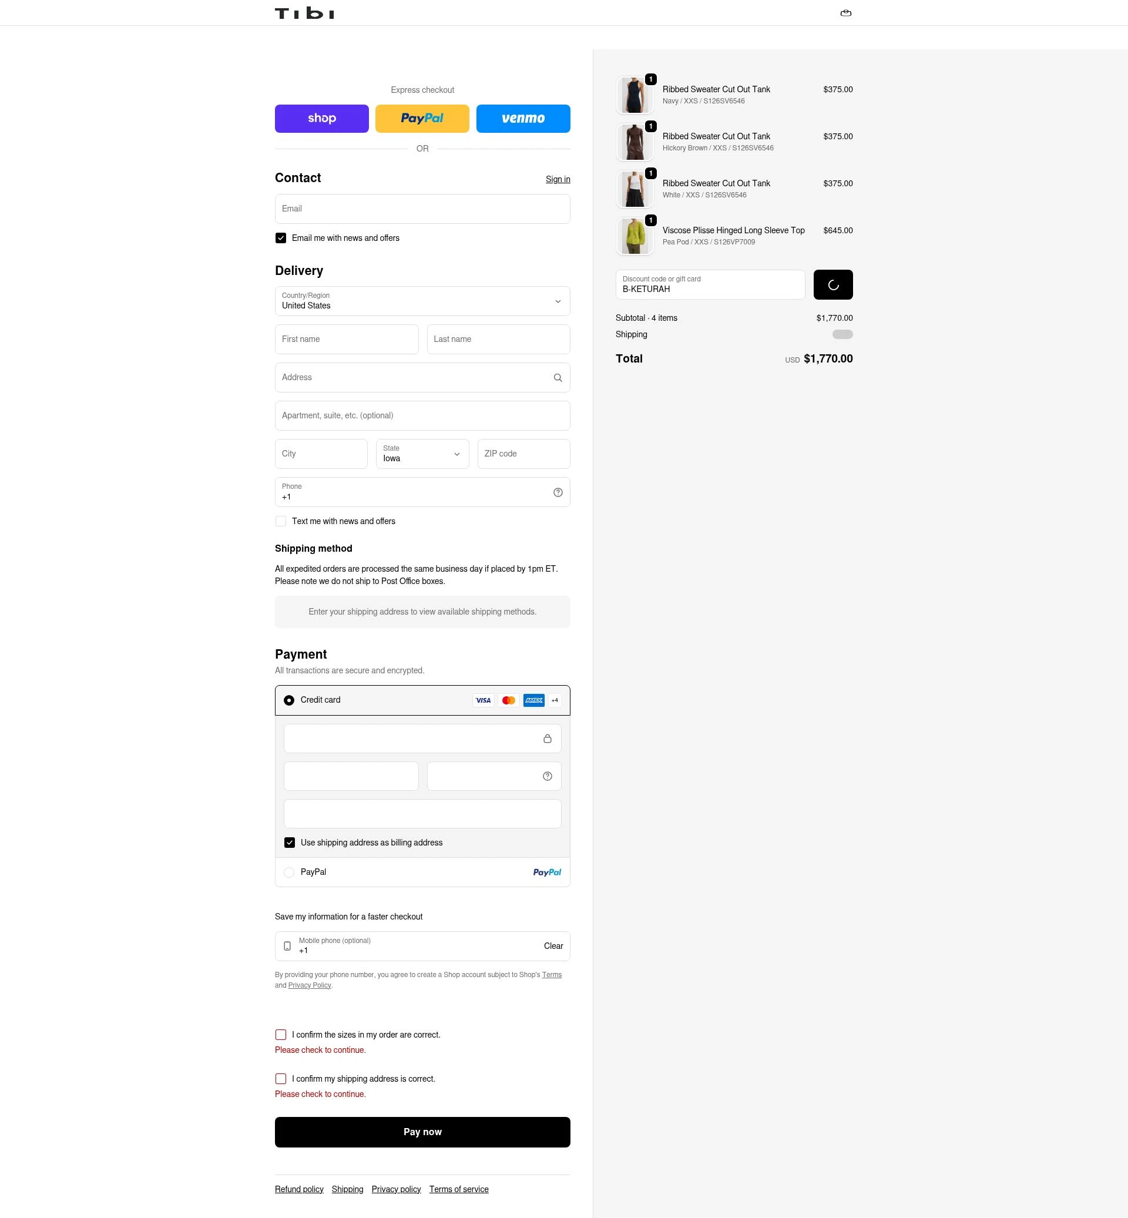The height and width of the screenshot is (1218, 1128).
Task: Click the card number lock icon
Action: click(547, 739)
